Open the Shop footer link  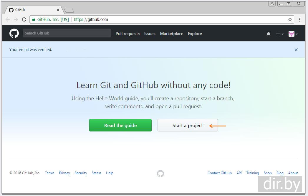[268, 173]
